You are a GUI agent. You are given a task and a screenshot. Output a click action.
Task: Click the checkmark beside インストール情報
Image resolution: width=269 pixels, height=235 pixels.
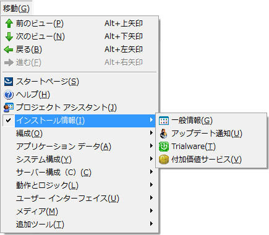[9, 120]
